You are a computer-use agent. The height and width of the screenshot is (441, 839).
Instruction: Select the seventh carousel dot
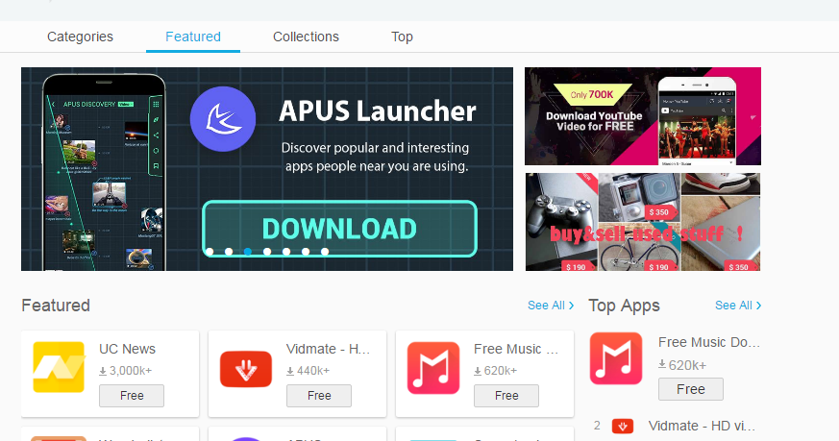(x=325, y=252)
